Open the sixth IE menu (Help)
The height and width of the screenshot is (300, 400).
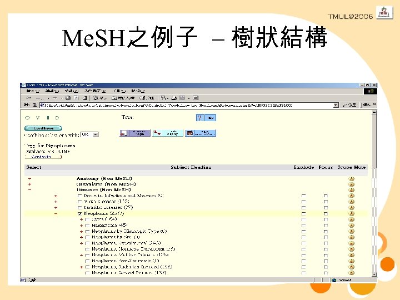[138, 91]
